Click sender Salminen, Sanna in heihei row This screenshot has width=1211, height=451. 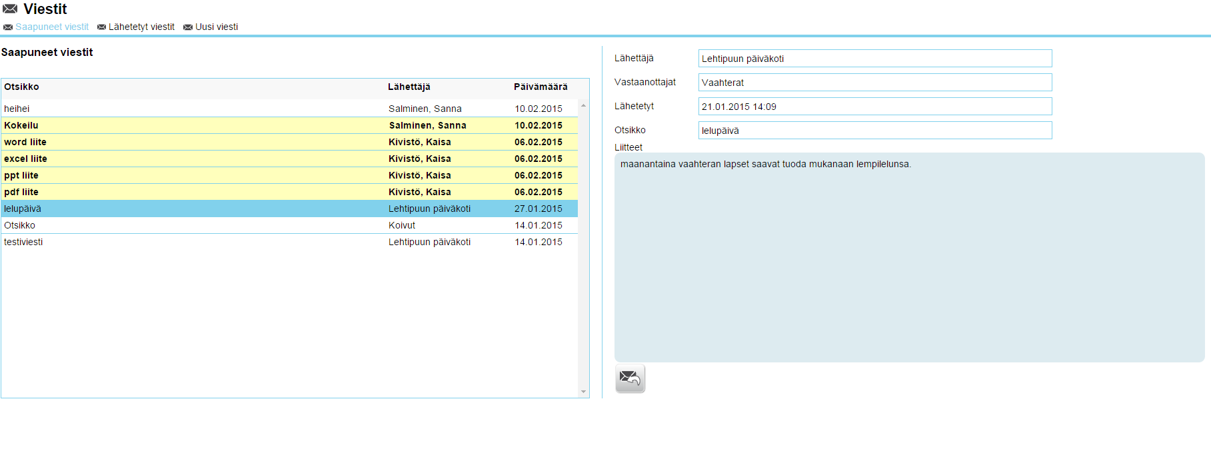(425, 109)
